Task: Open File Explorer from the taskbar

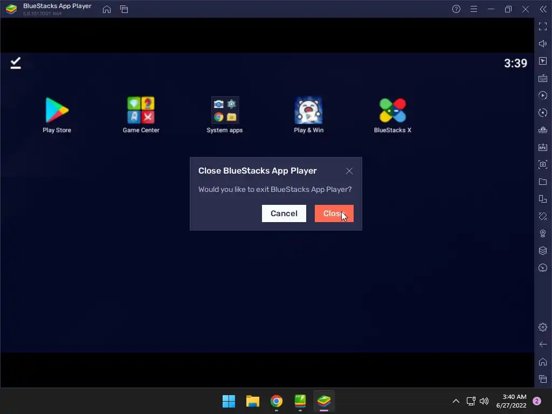Action: click(x=252, y=401)
